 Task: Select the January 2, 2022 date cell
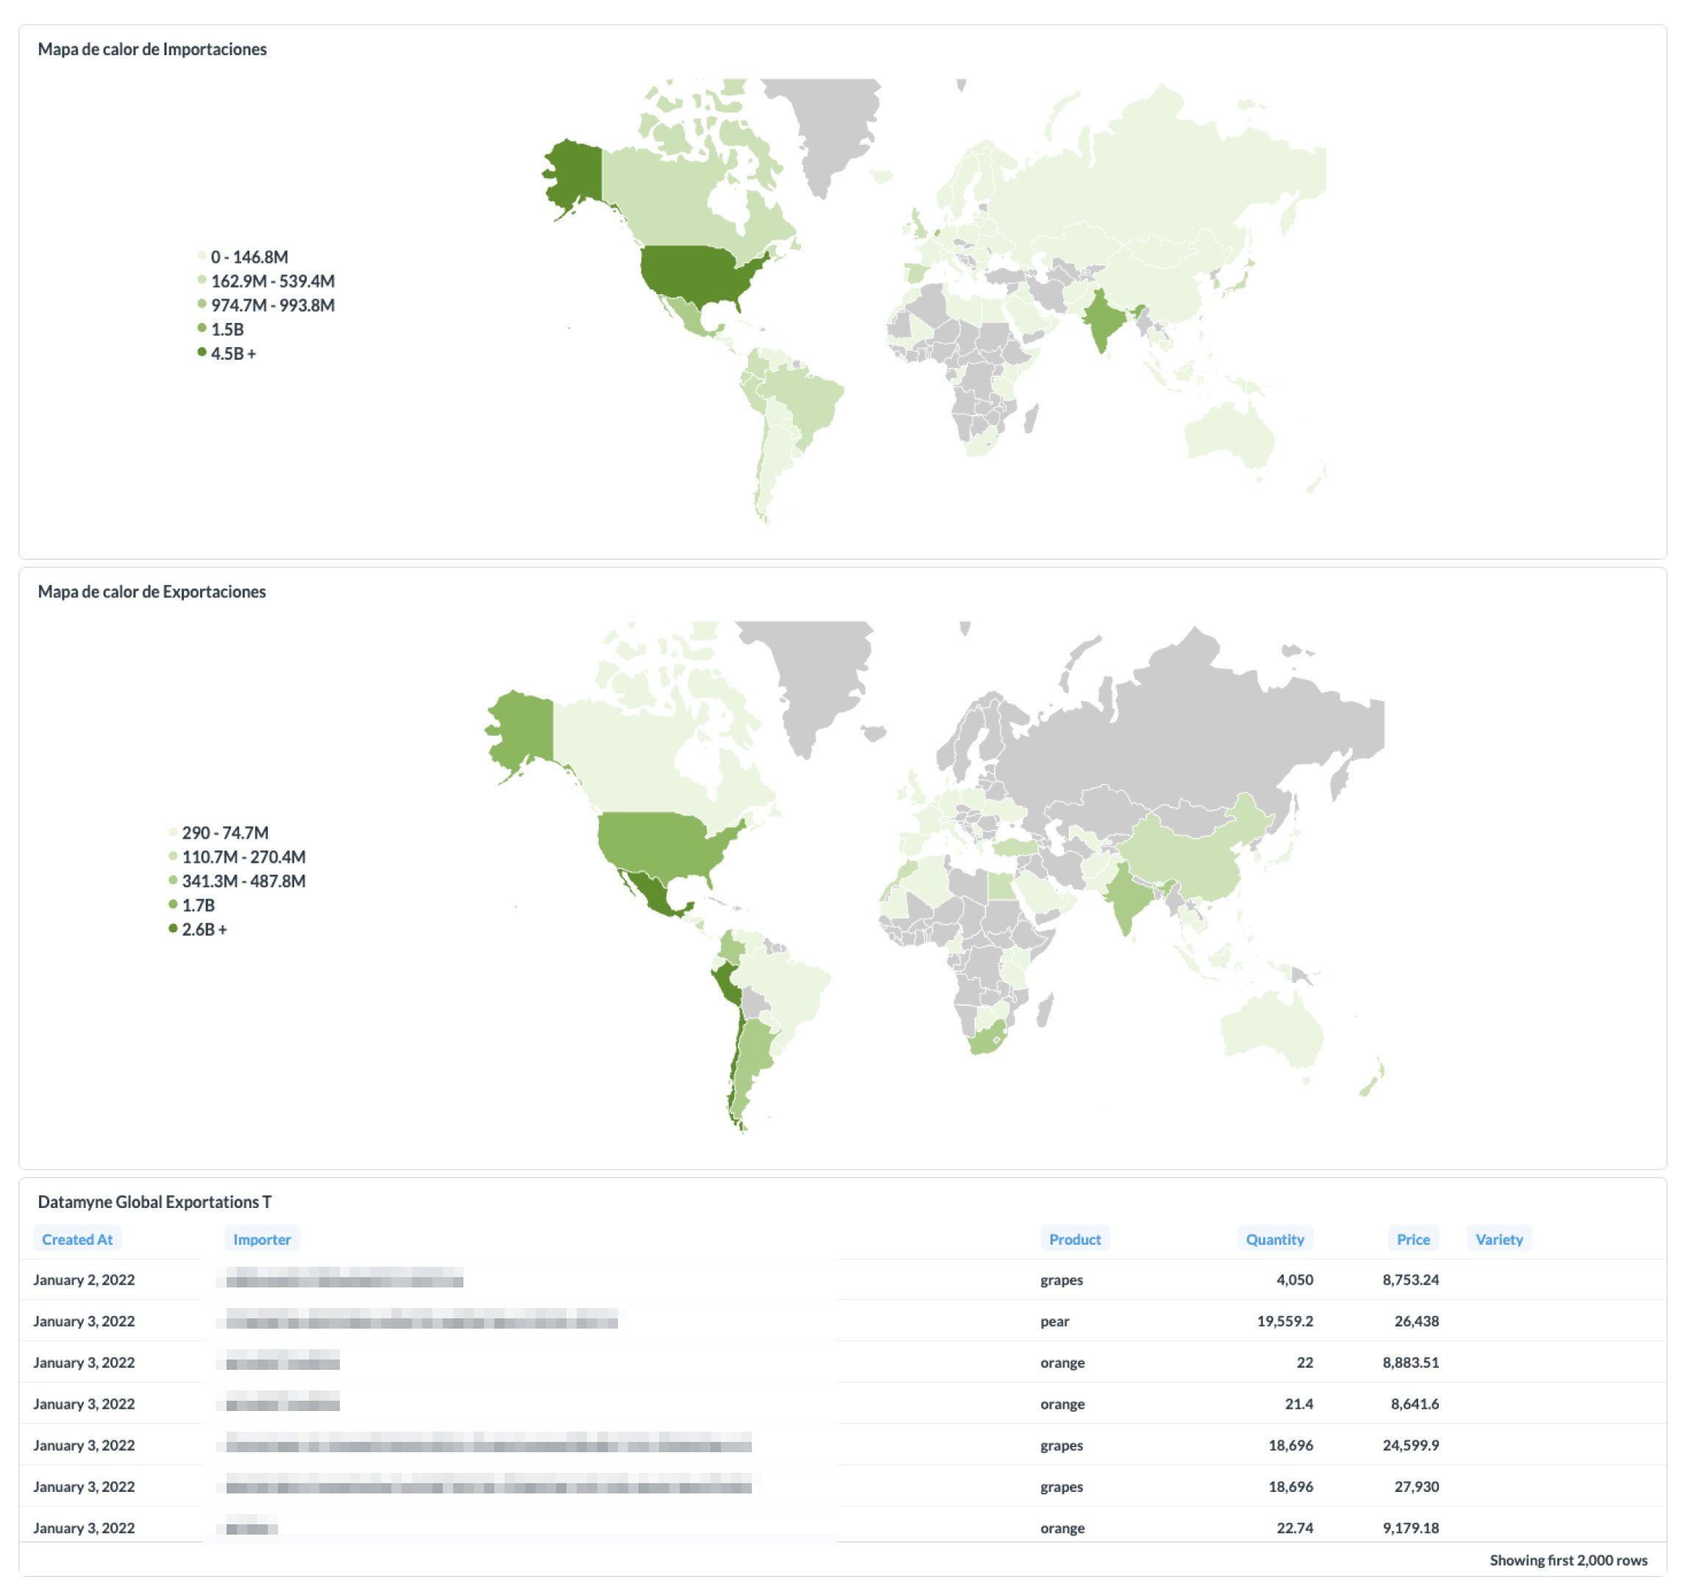coord(84,1280)
